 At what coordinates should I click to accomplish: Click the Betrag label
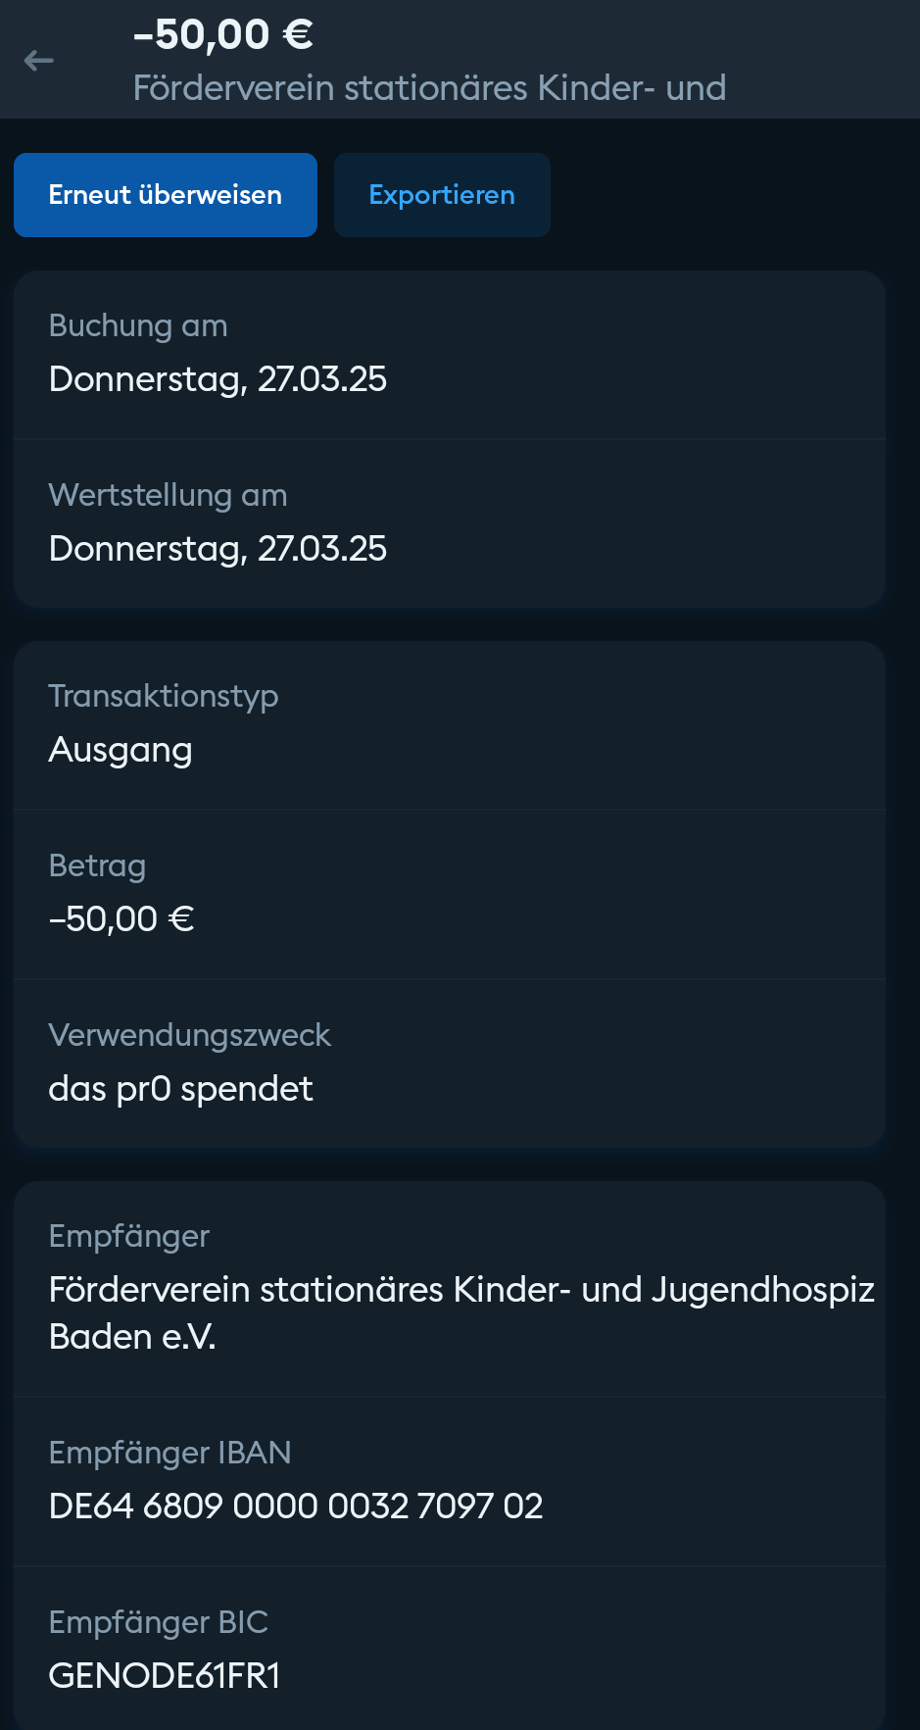click(97, 865)
